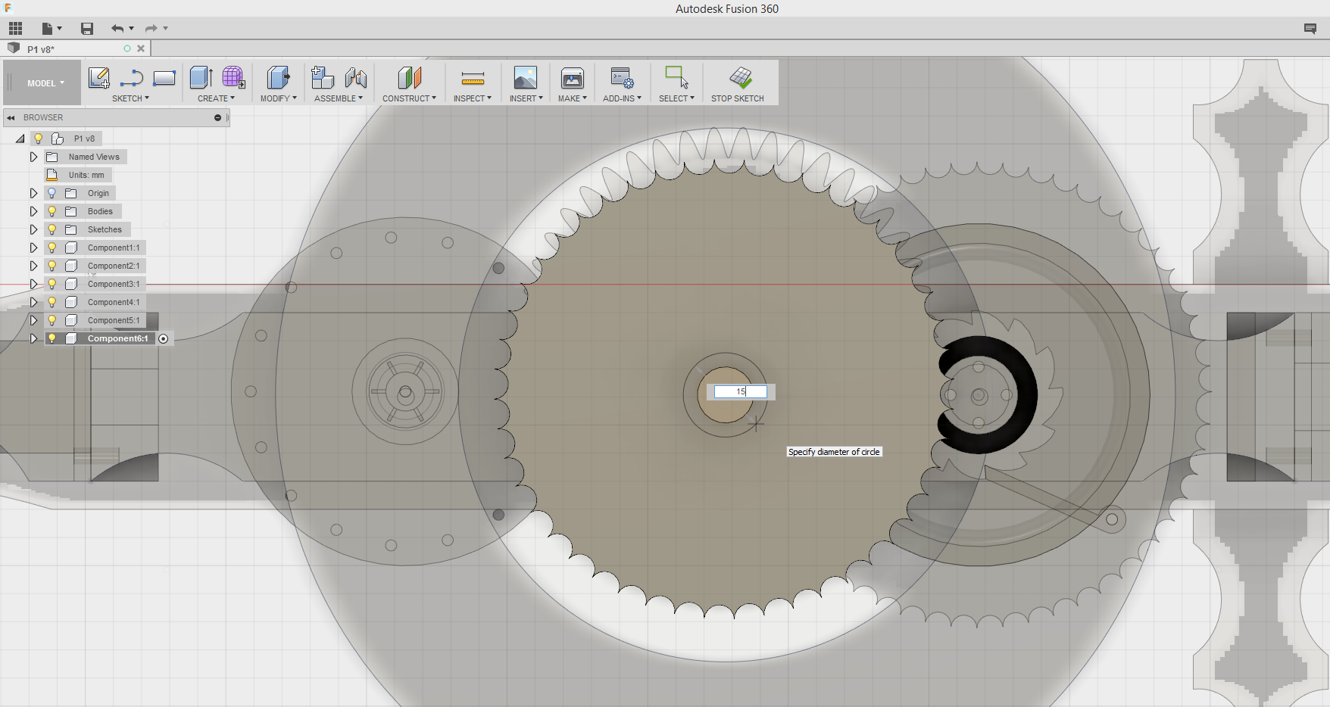Open the MAKE dropdown
This screenshot has height=707, width=1330.
click(573, 98)
